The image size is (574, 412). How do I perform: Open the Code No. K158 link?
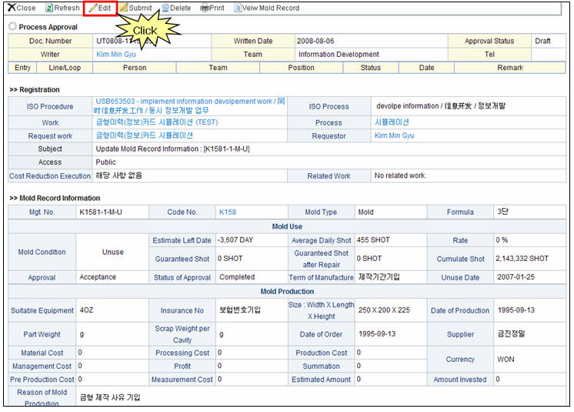[227, 212]
